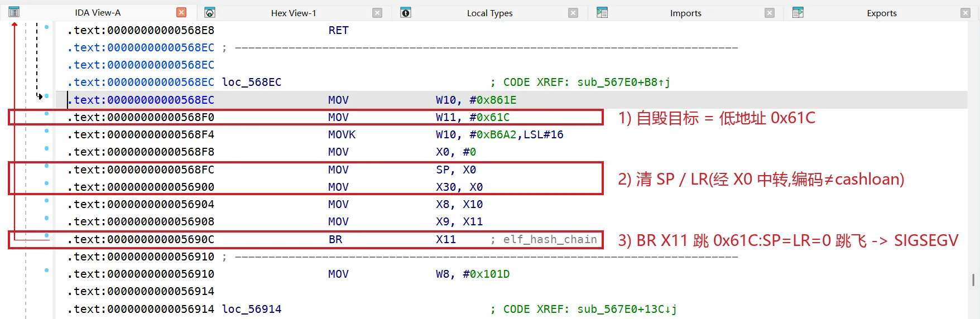Toggle breakpoint dot at address 568F8
The height and width of the screenshot is (319, 980).
(46, 148)
